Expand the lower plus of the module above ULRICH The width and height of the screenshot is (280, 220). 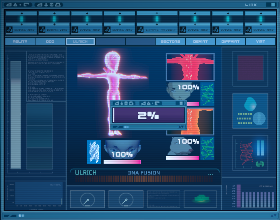pyautogui.click(x=87, y=24)
